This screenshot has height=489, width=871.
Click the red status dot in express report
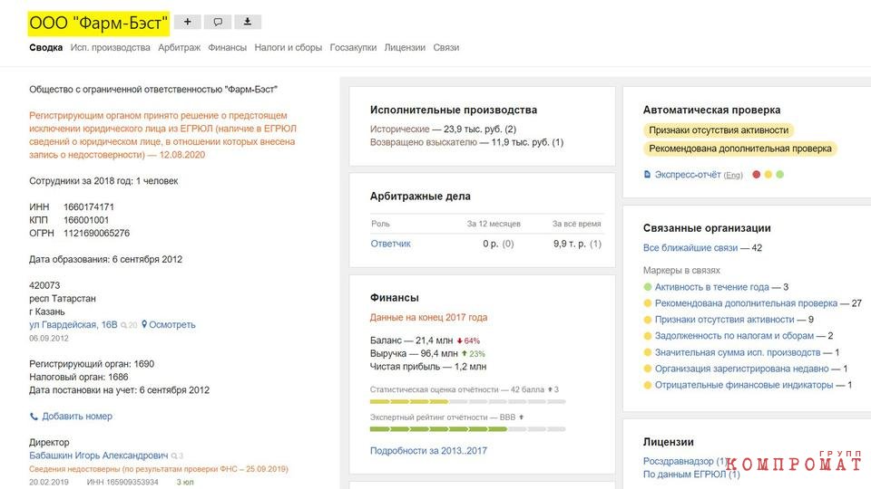pyautogui.click(x=756, y=175)
